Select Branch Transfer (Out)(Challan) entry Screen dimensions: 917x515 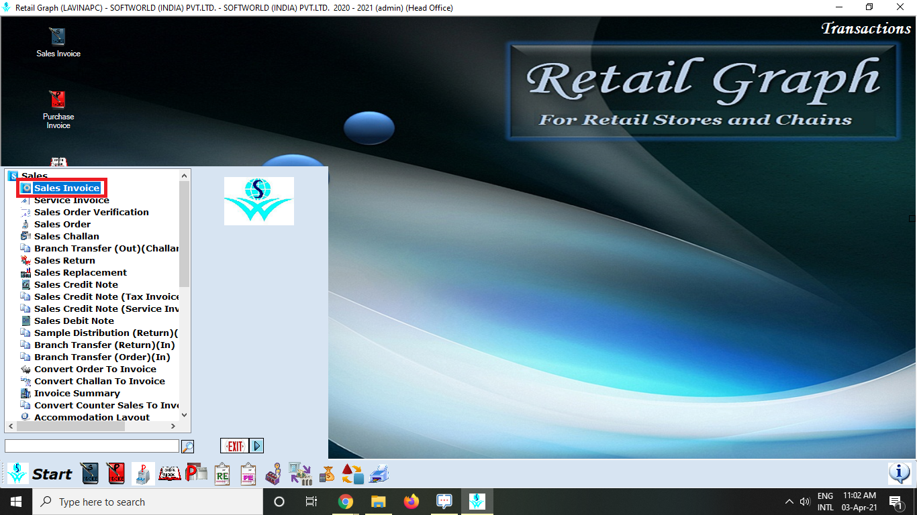tap(107, 248)
